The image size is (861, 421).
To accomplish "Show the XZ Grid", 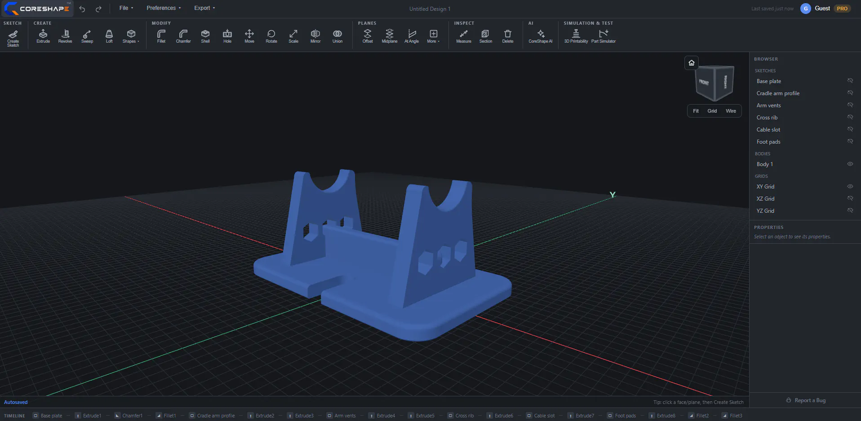I will pos(850,198).
